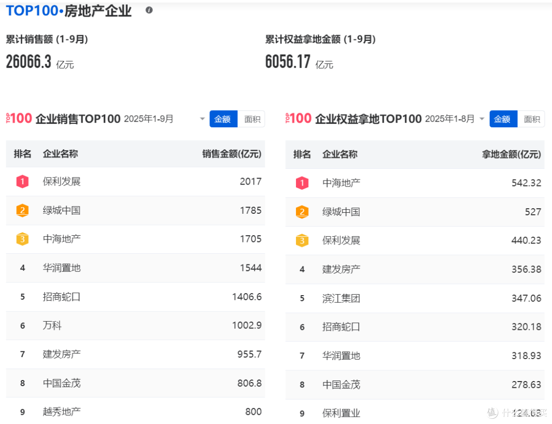
Task: Click 建发房产 in the land ranking
Action: 341,270
